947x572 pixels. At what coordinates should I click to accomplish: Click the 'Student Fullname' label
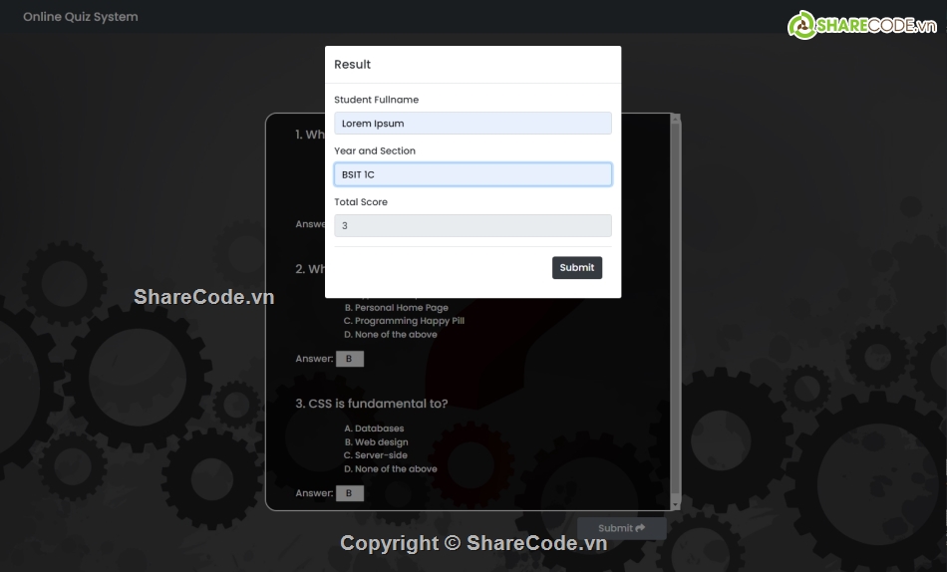pos(376,100)
